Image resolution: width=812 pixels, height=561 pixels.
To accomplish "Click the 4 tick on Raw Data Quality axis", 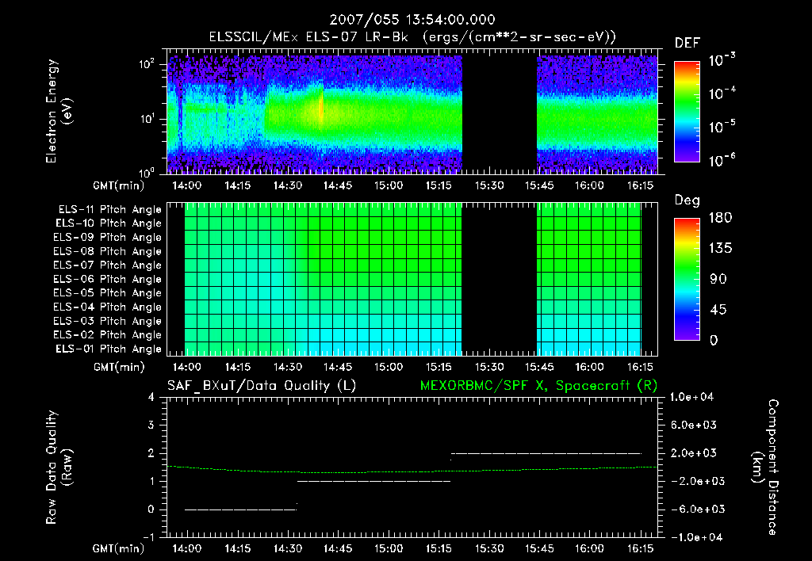I will coord(151,398).
